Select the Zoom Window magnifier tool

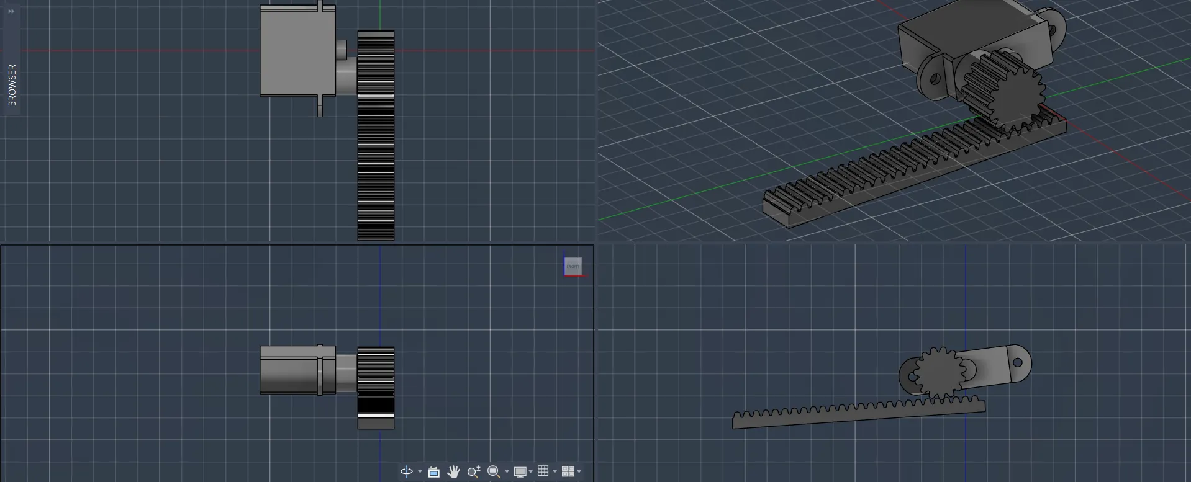pyautogui.click(x=494, y=472)
